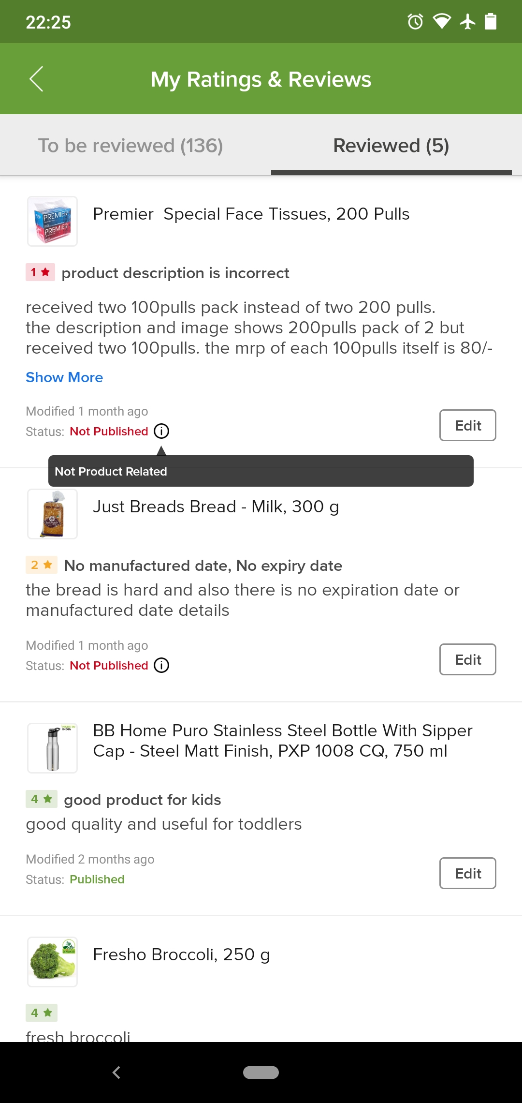Screen dimensions: 522x1103
Task: Expand the truncated review with Show More
Action: pyautogui.click(x=64, y=377)
